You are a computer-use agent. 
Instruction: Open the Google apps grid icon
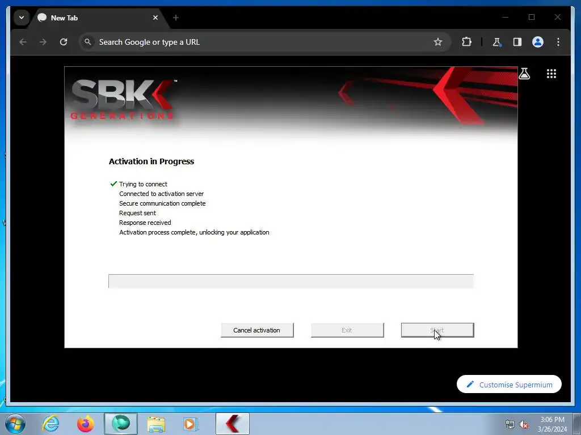pos(551,74)
